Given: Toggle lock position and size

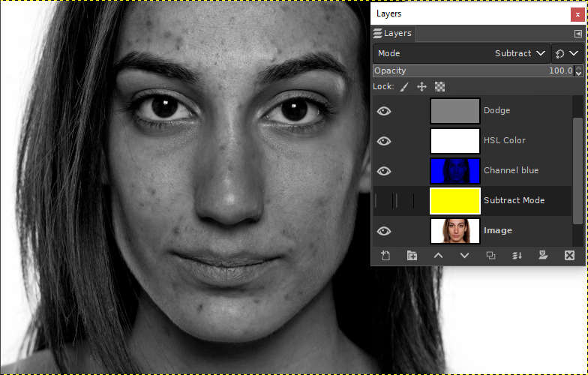Looking at the screenshot, I should 421,87.
